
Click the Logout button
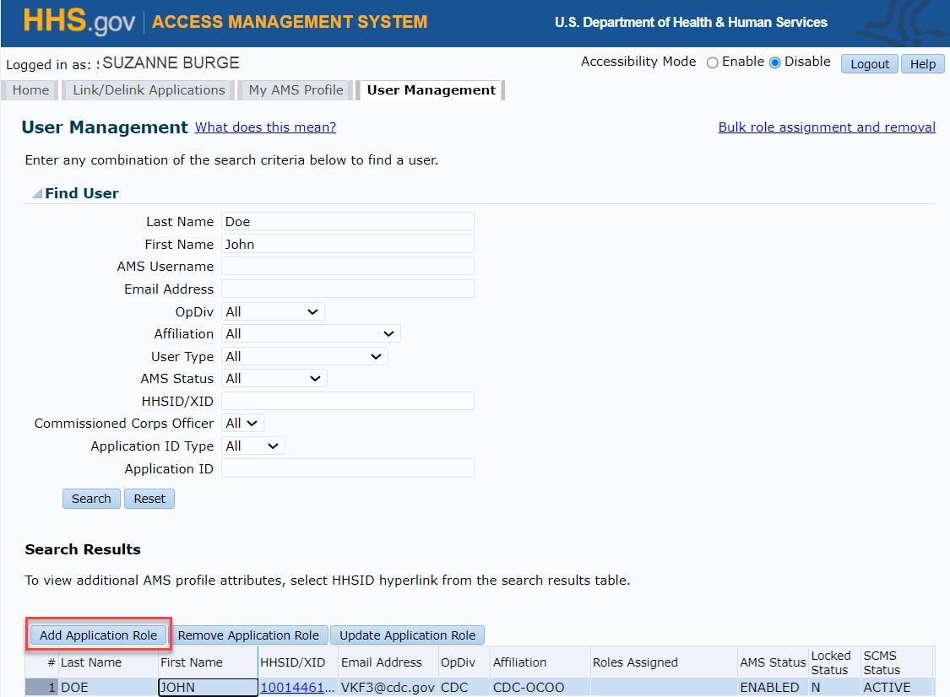pyautogui.click(x=869, y=64)
